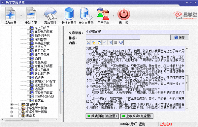Open the 用户中心 user center icon
This screenshot has width=198, height=127.
click(x=103, y=14)
